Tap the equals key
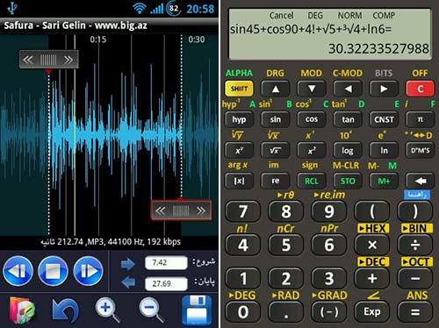Image resolution: width=439 pixels, height=328 pixels. coord(415,312)
